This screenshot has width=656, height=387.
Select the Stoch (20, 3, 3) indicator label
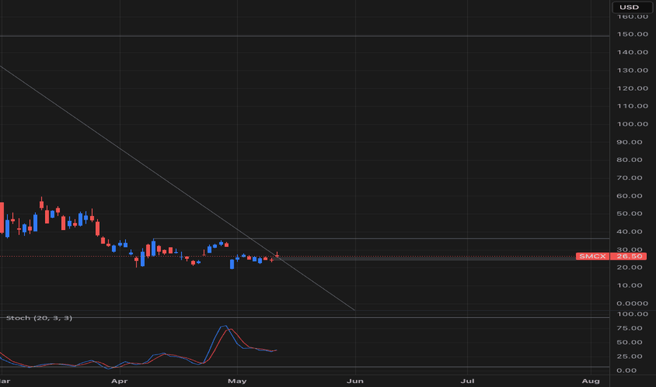click(39, 318)
